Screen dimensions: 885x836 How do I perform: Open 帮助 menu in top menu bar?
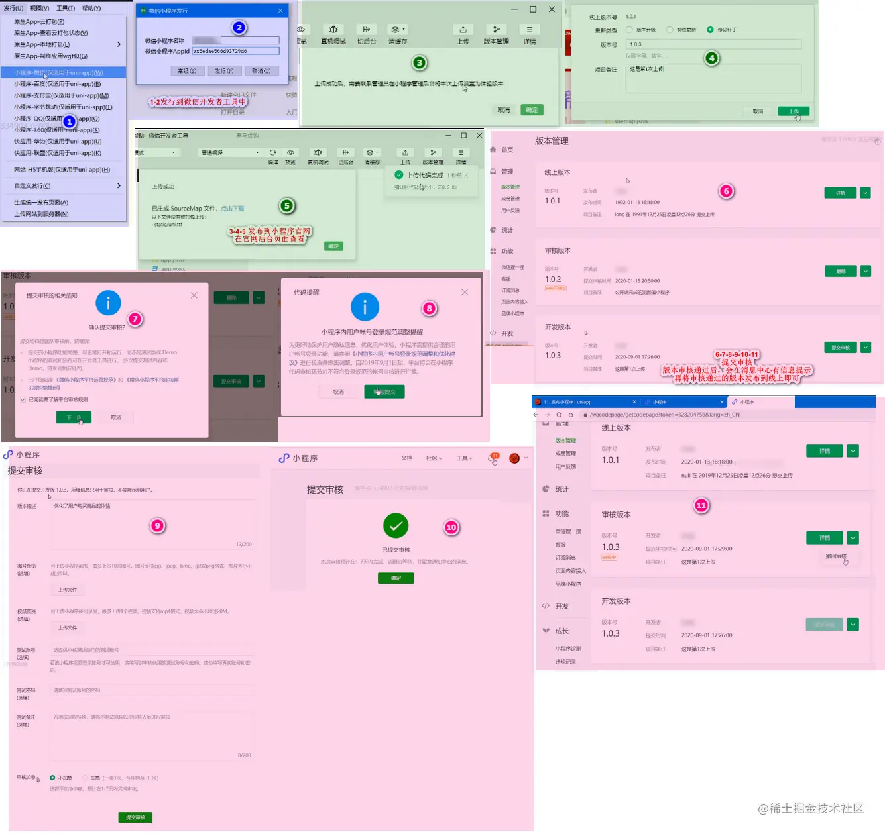pyautogui.click(x=91, y=8)
